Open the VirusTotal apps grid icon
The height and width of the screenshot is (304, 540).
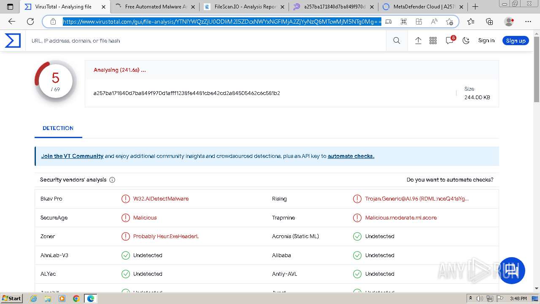[433, 41]
